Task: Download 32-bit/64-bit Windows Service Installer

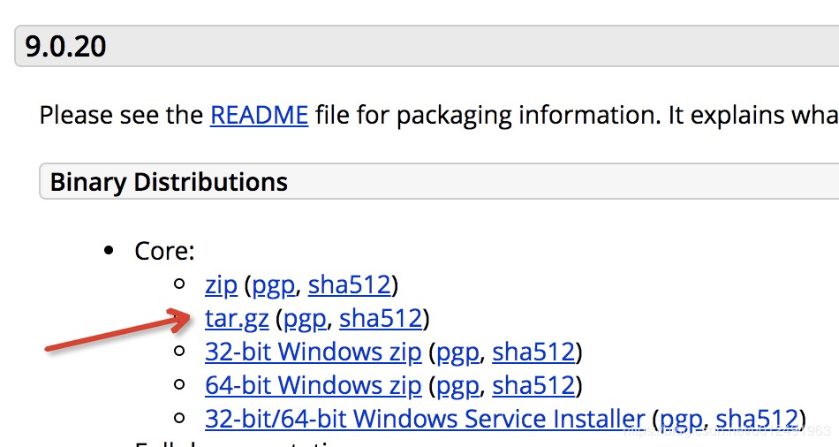Action: point(425,418)
